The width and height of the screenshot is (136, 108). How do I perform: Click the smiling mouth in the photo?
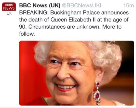click(66, 88)
